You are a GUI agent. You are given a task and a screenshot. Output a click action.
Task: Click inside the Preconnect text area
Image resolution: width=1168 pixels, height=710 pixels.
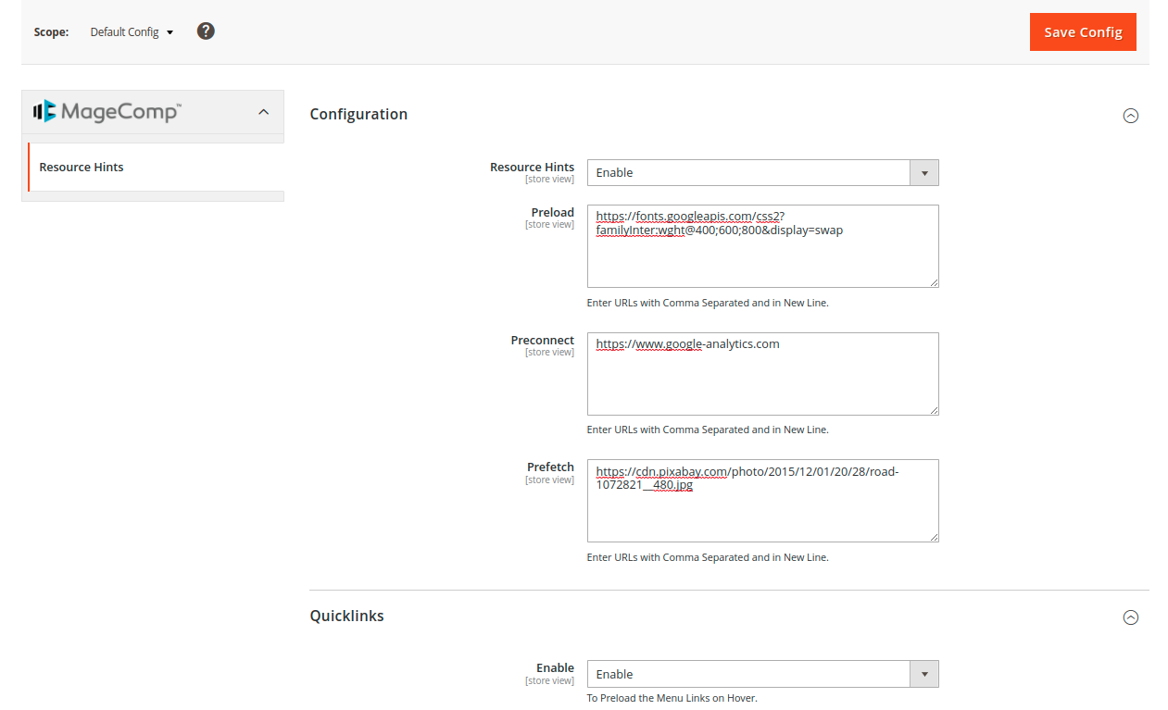point(762,381)
